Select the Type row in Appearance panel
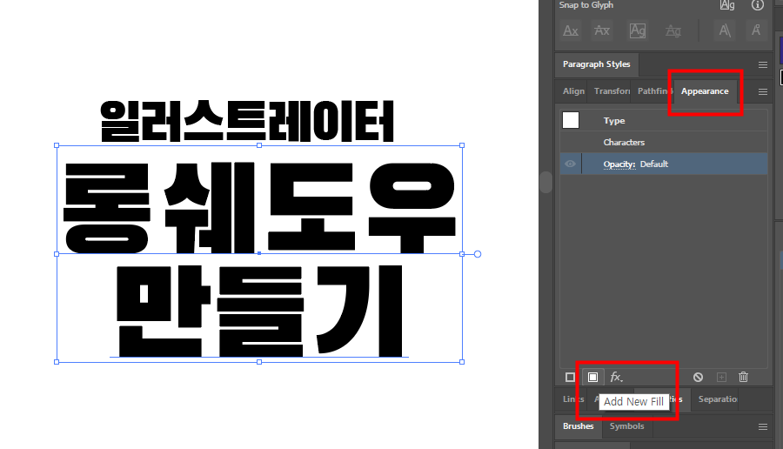 point(664,120)
